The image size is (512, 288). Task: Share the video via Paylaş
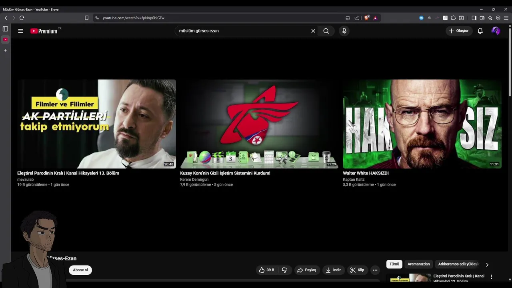coord(306,270)
